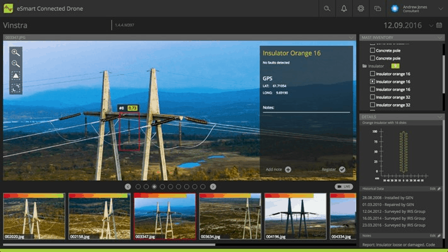448x252 pixels.
Task: Open thumbnail 003634.jpg
Action: coord(230,216)
